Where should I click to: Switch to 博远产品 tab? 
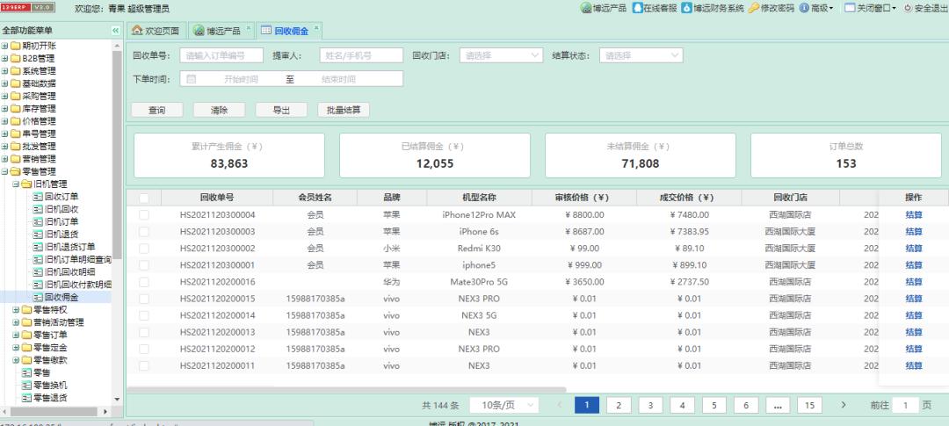[x=221, y=31]
